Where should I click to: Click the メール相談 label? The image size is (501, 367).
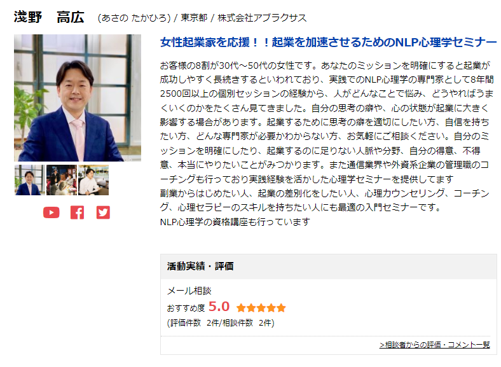pyautogui.click(x=189, y=291)
